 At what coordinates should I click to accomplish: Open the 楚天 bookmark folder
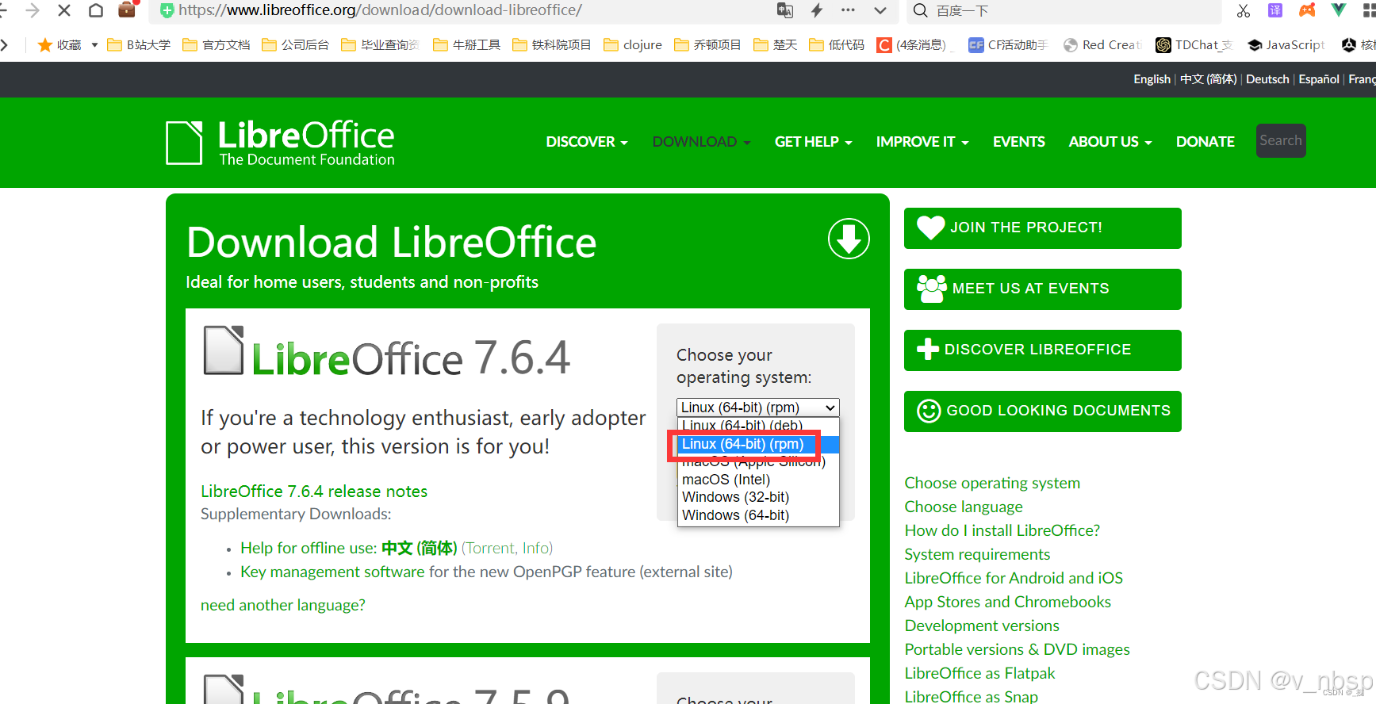pos(775,44)
